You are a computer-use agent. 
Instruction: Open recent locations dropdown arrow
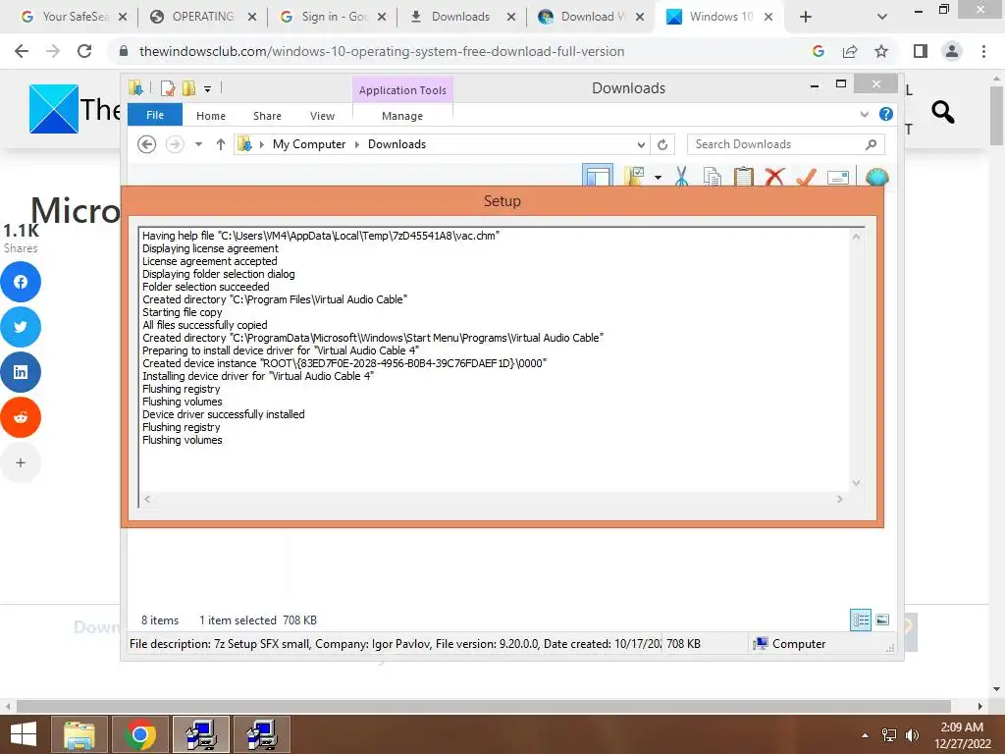pyautogui.click(x=198, y=144)
